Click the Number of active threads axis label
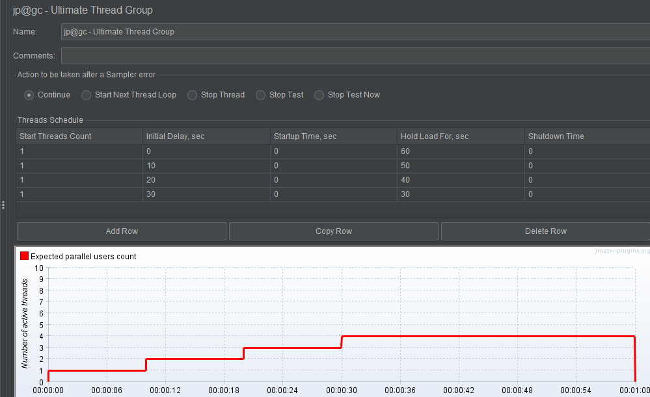 coord(25,324)
